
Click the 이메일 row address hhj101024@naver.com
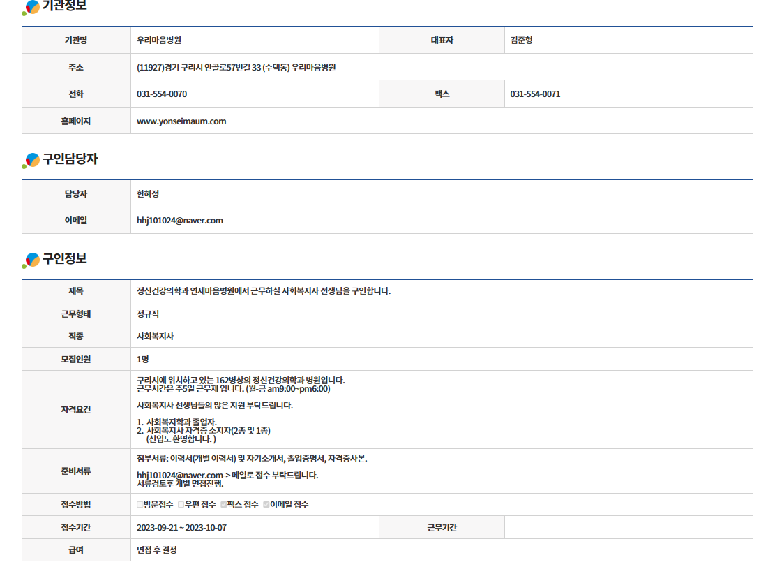[x=179, y=221]
